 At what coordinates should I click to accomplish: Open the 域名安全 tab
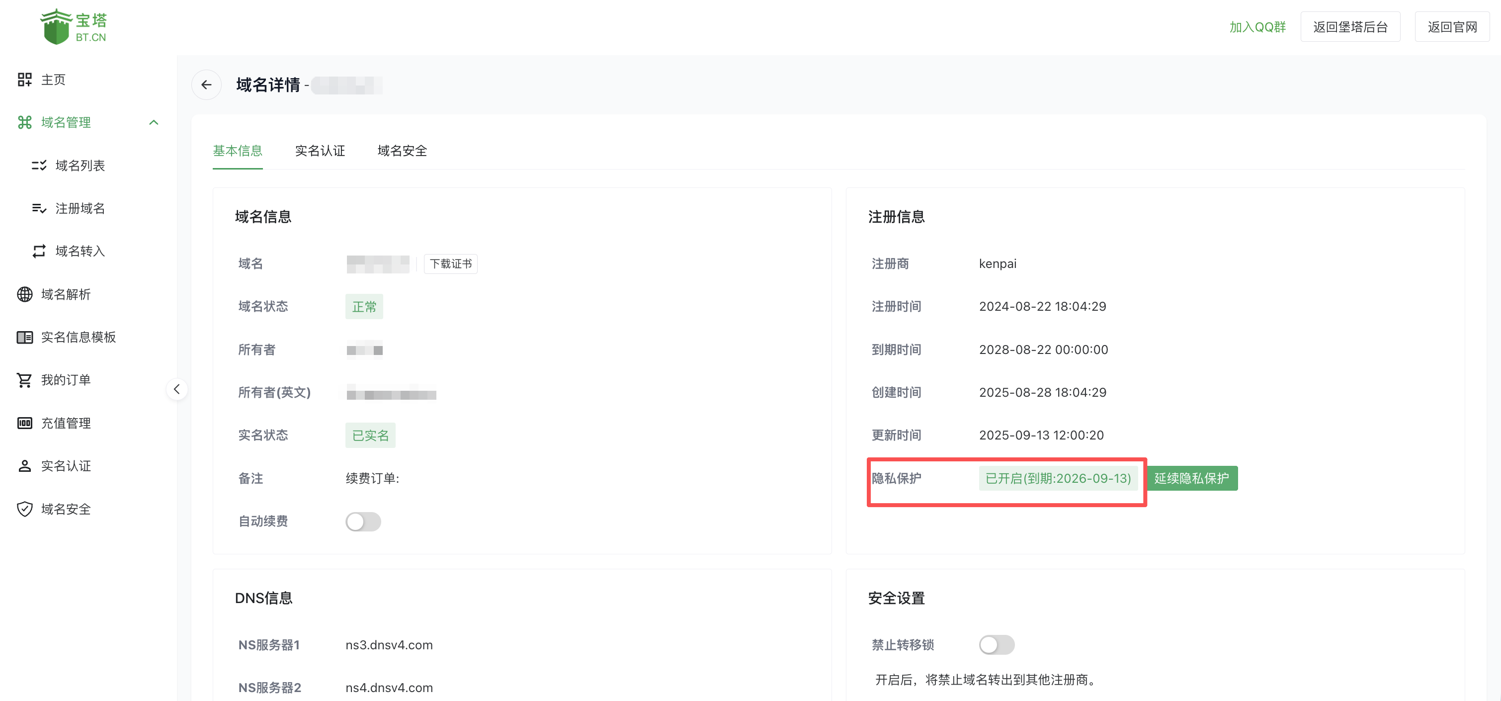click(x=402, y=151)
